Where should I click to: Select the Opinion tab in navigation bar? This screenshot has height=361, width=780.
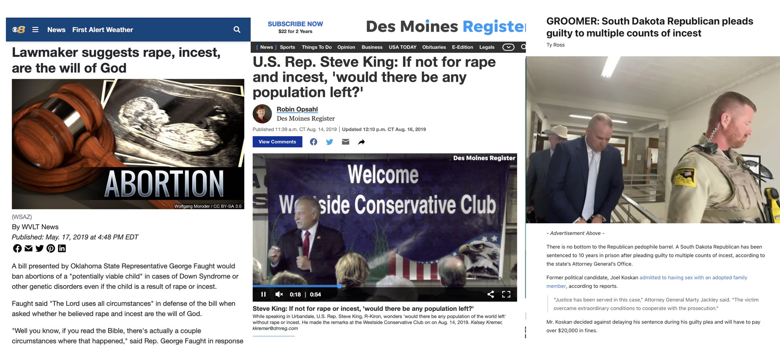346,47
